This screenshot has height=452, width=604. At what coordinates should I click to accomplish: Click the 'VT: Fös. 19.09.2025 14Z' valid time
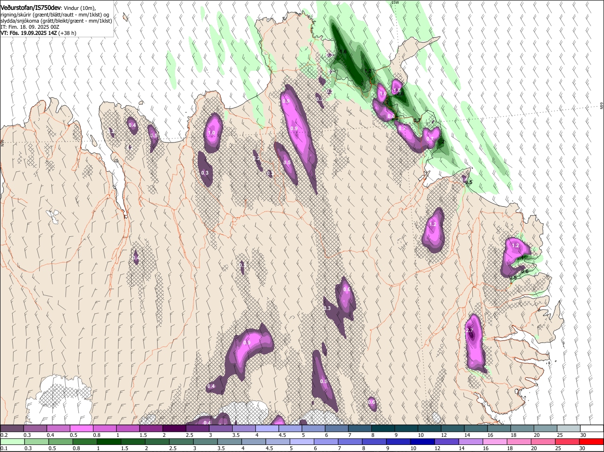[29, 33]
